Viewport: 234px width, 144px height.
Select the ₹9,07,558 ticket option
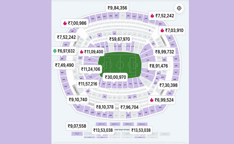point(77,126)
